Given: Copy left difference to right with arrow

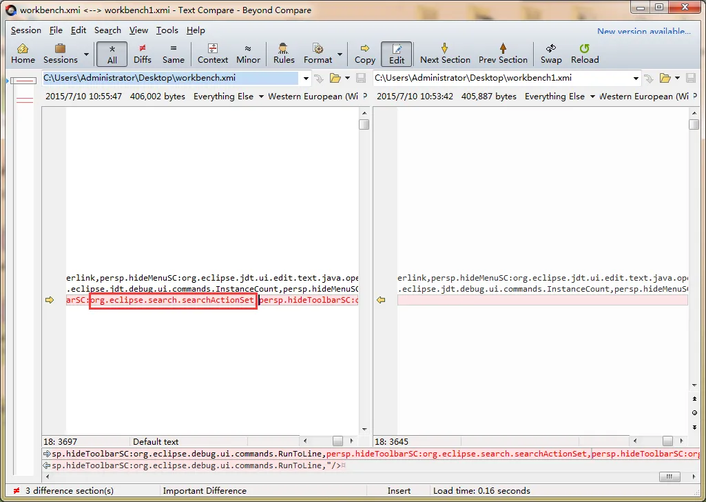Looking at the screenshot, I should click(x=50, y=300).
